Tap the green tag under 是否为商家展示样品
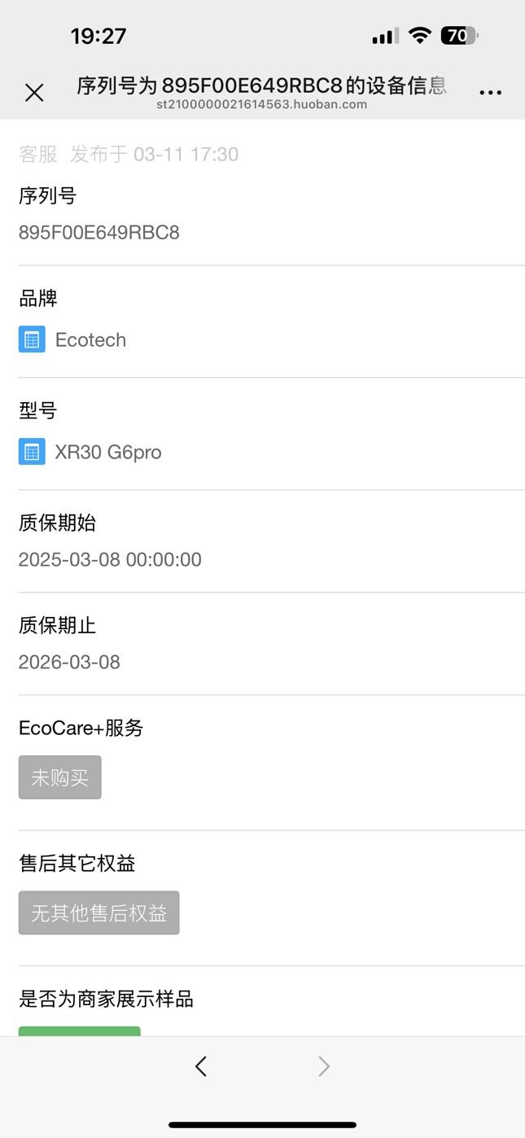This screenshot has width=525, height=1138. [79, 1031]
